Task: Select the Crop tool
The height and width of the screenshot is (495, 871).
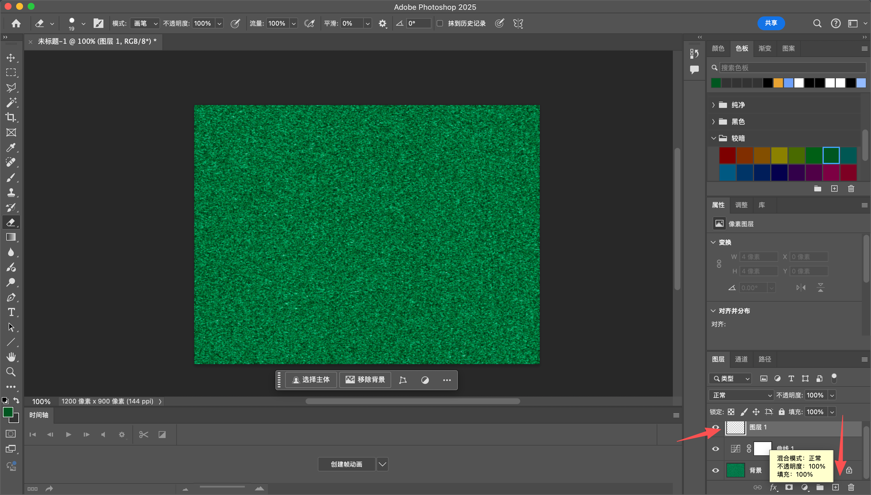Action: 11,117
